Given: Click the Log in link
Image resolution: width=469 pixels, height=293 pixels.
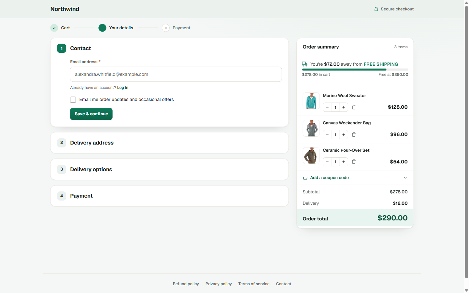Looking at the screenshot, I should click(123, 88).
